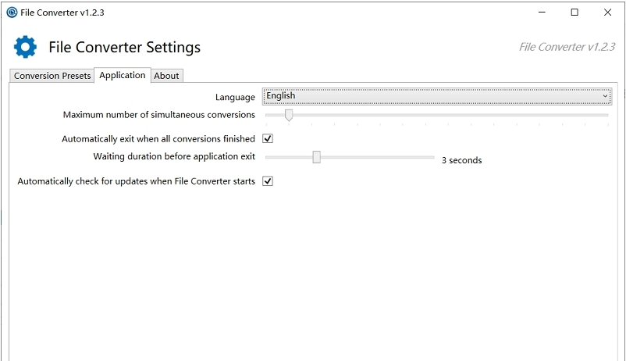
Task: Switch to the Conversion Presets tab
Action: pos(52,76)
